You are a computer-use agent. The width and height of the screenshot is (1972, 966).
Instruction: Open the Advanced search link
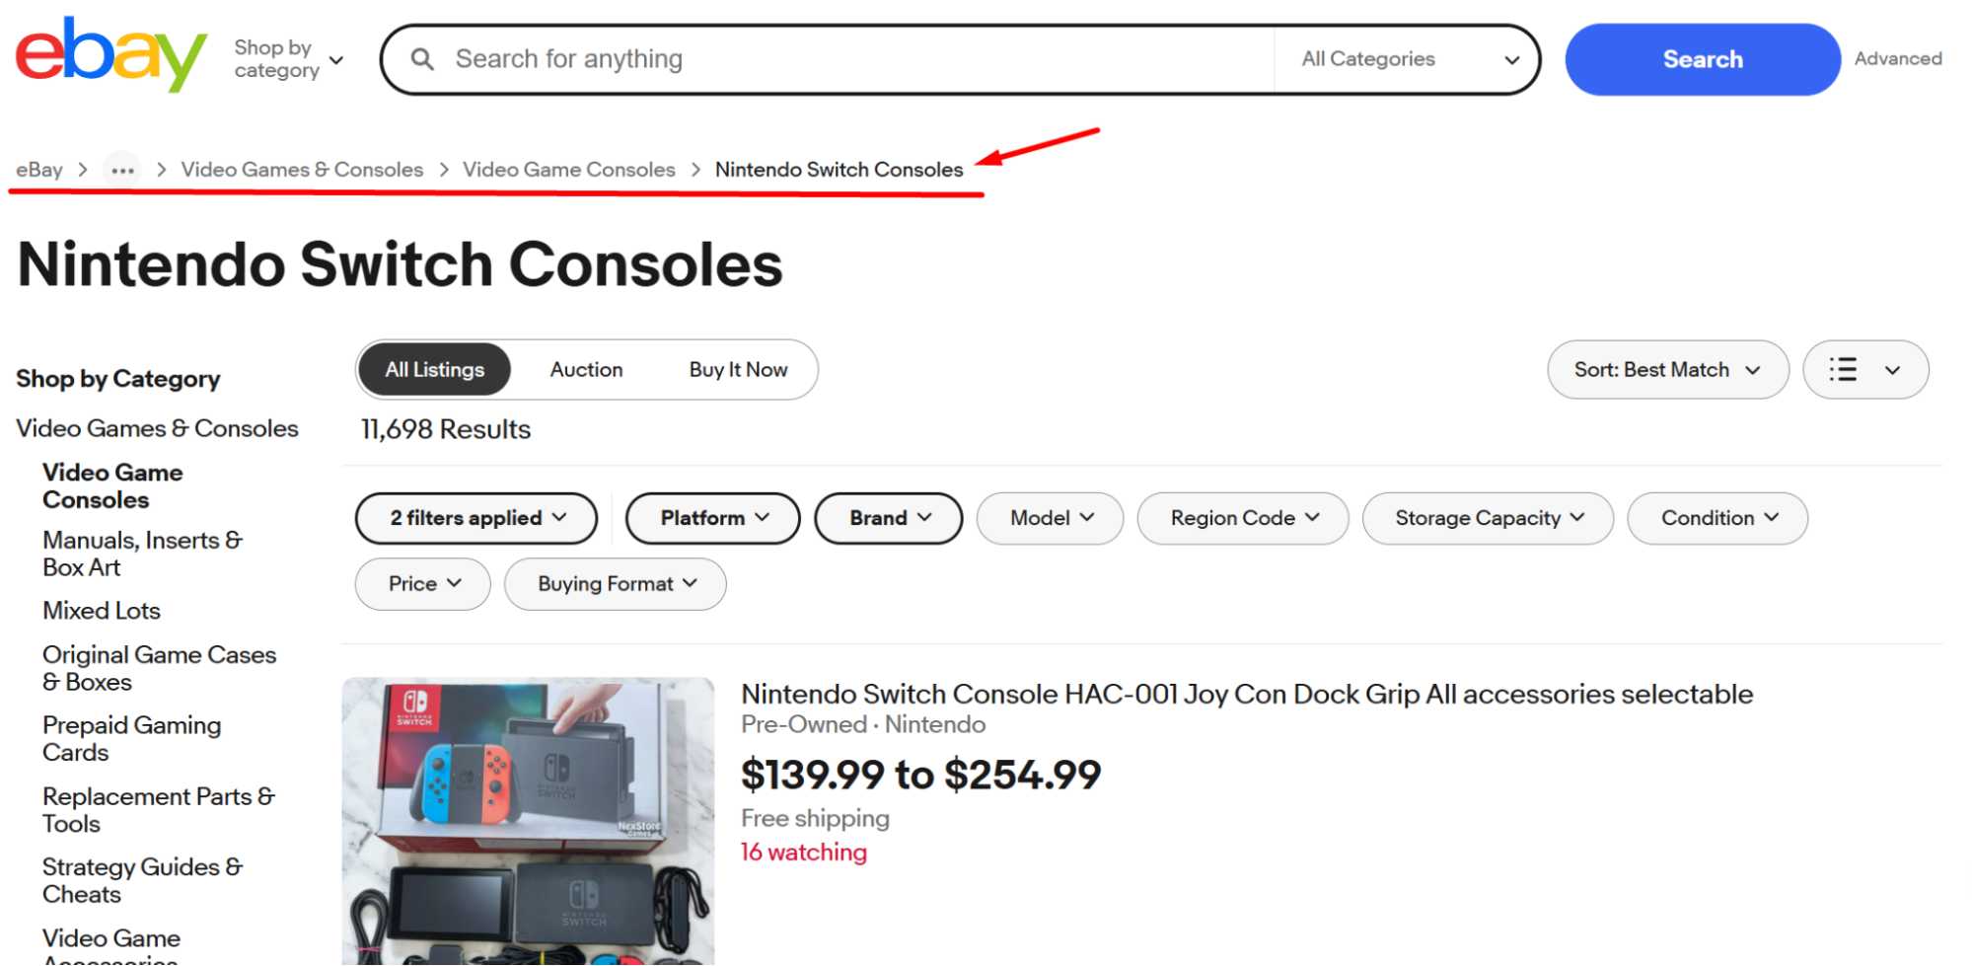(1896, 58)
